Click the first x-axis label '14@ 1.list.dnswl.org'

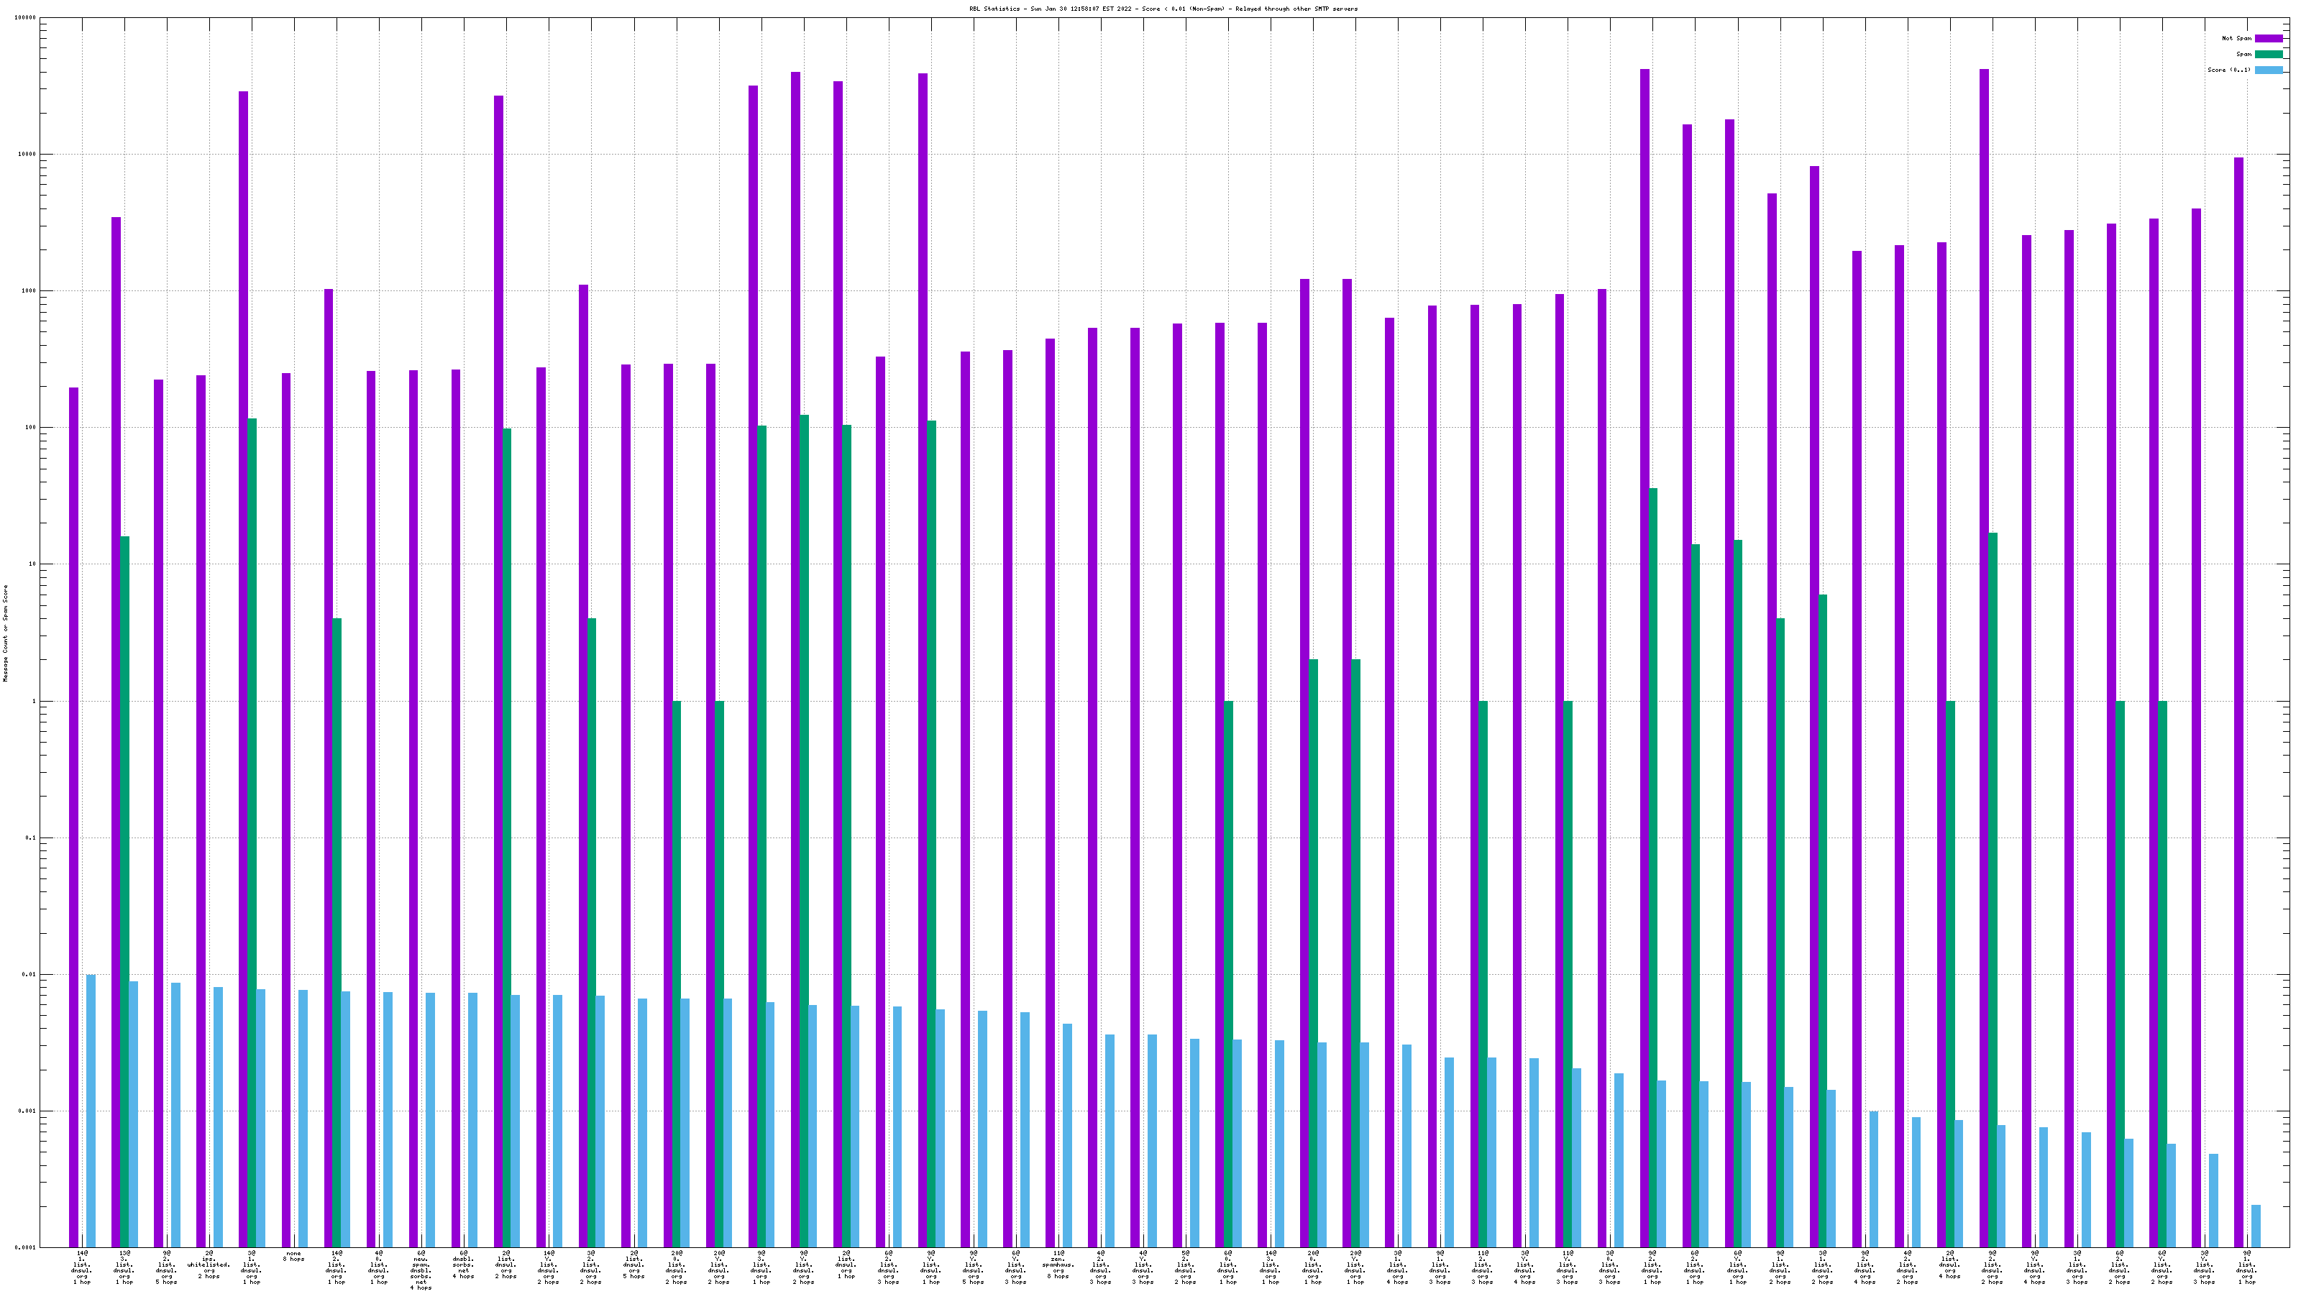(x=82, y=1267)
